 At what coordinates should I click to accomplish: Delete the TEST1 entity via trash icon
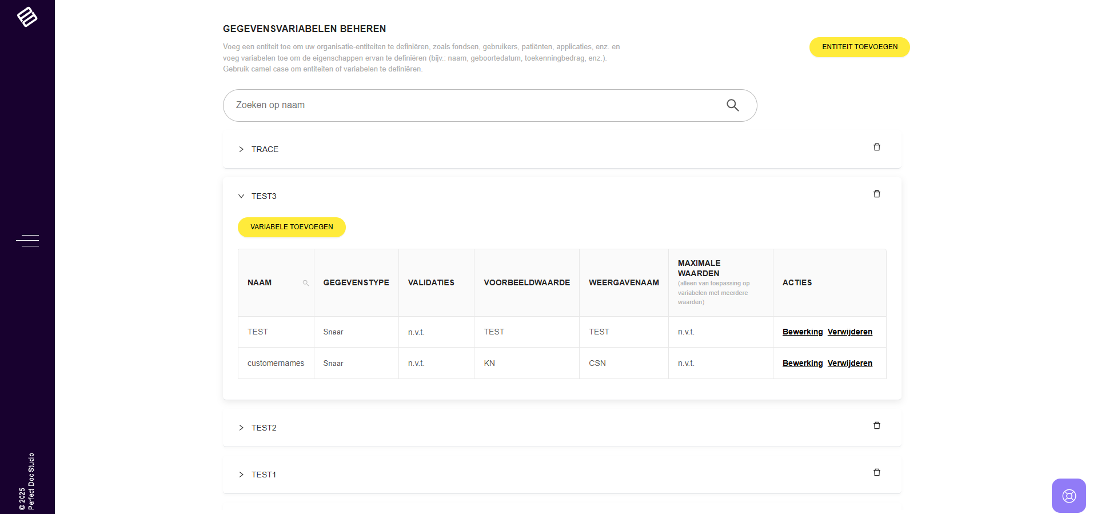(x=876, y=473)
